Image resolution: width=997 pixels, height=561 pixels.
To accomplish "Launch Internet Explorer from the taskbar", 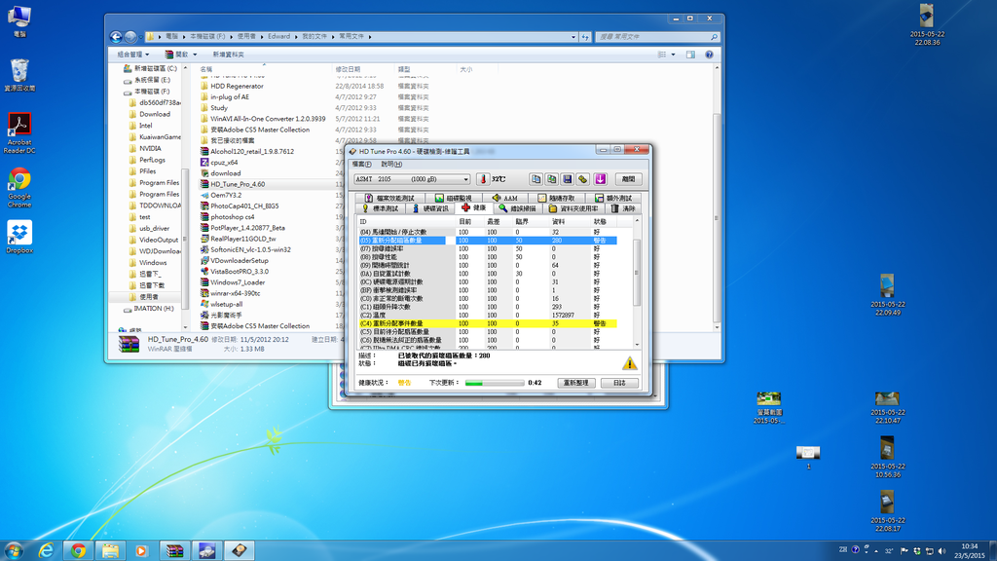I will click(x=46, y=550).
